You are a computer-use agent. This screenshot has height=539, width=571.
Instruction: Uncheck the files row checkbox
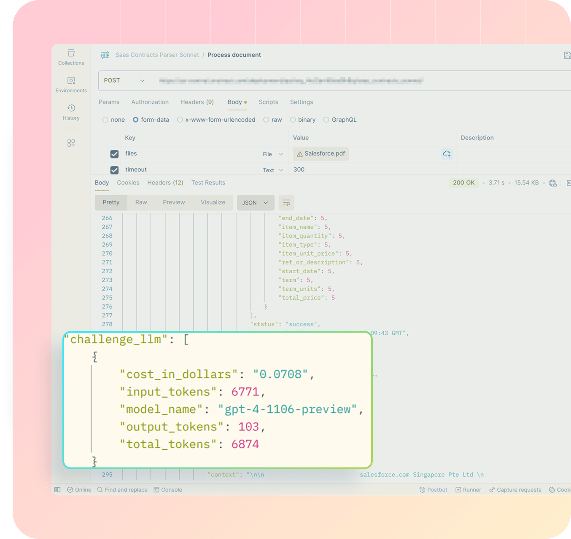(114, 154)
